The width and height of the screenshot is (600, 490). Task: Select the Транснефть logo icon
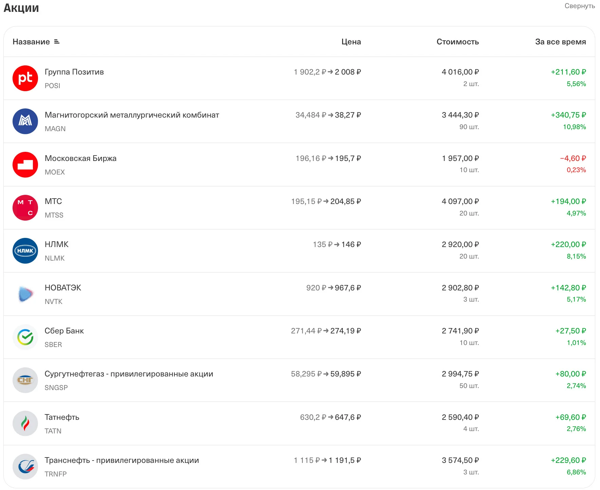pyautogui.click(x=25, y=467)
